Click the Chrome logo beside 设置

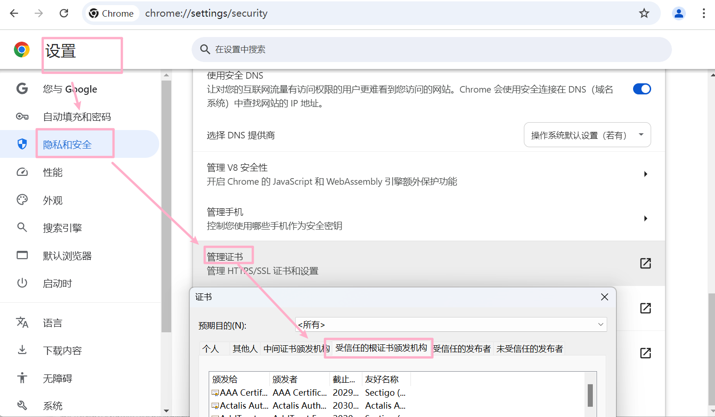pyautogui.click(x=22, y=50)
